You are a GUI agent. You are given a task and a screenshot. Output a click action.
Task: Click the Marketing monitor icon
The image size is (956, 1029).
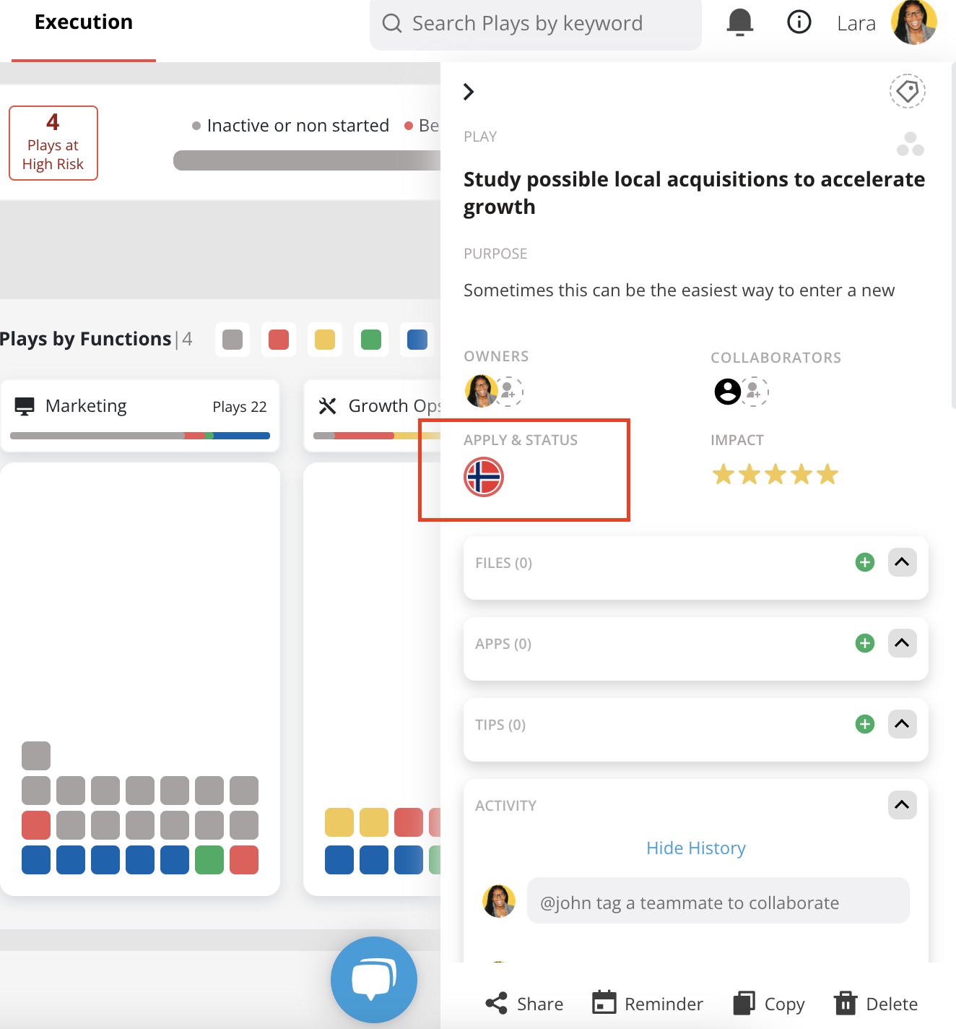tap(25, 406)
